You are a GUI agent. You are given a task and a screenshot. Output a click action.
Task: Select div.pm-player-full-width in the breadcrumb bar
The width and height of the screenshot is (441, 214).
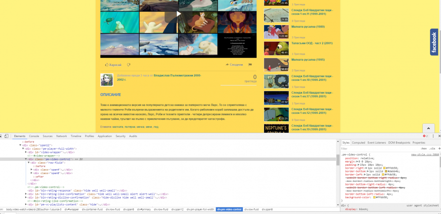click(200, 210)
